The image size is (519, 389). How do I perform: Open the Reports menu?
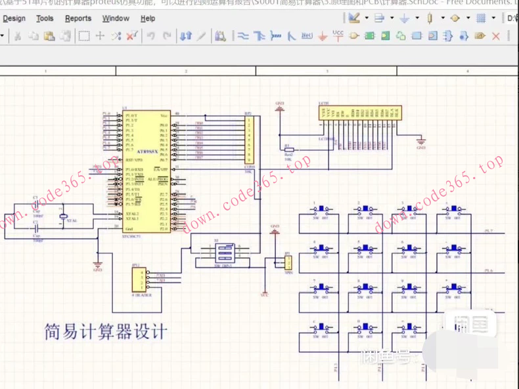coord(78,18)
